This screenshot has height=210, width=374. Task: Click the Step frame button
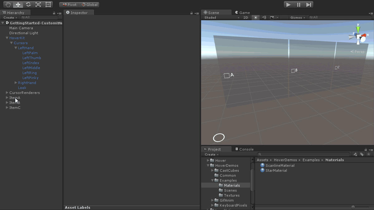point(309,5)
